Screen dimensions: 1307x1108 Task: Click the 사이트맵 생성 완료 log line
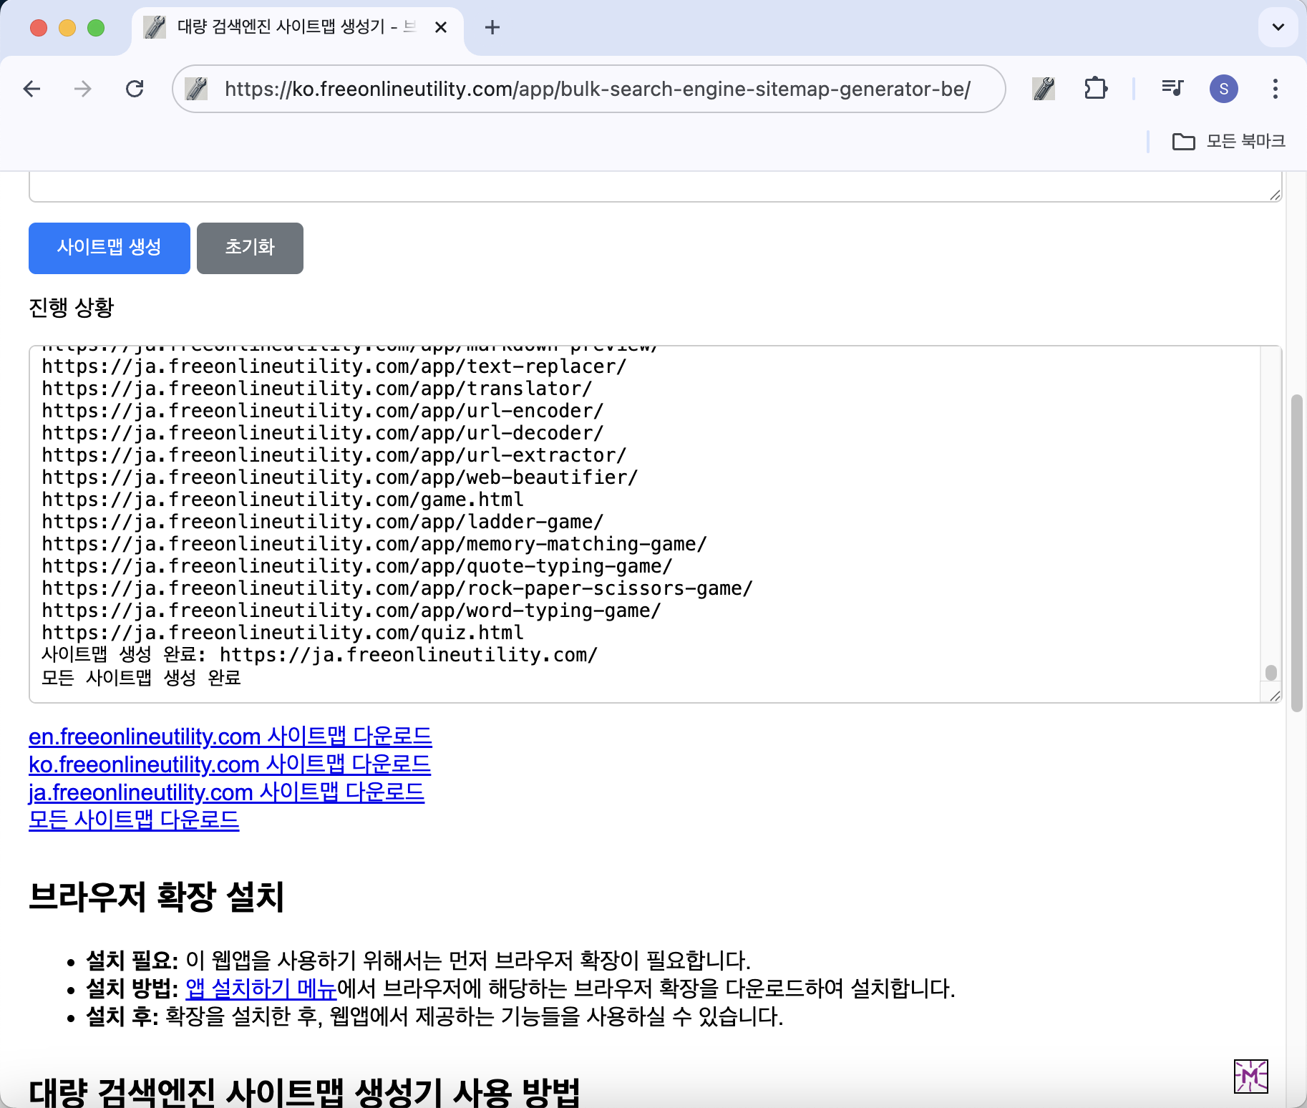pos(320,655)
